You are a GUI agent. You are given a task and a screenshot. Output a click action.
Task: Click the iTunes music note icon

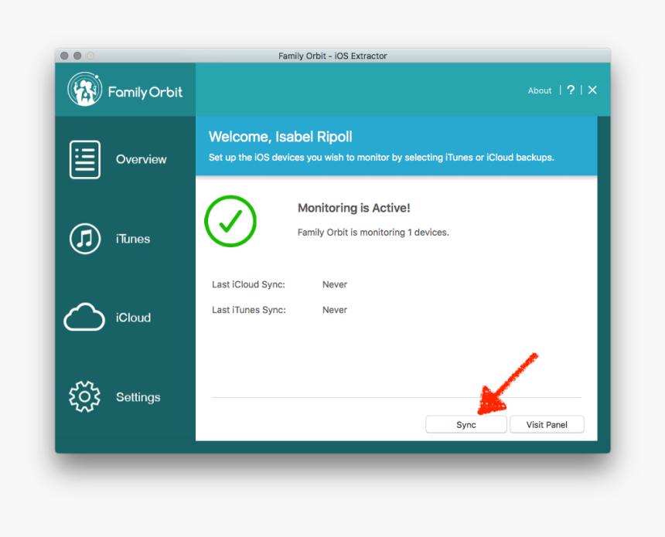(85, 239)
